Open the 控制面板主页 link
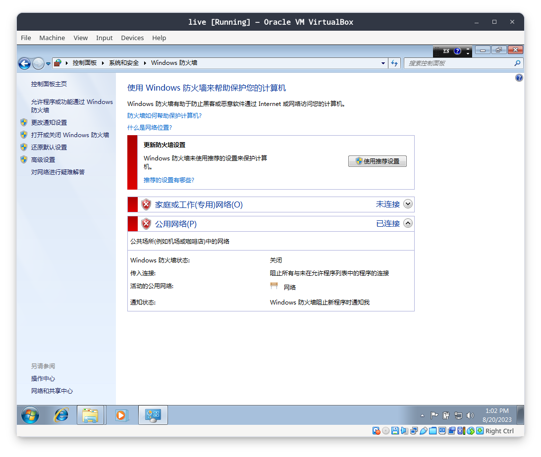Image resolution: width=541 pixels, height=457 pixels. click(x=49, y=84)
